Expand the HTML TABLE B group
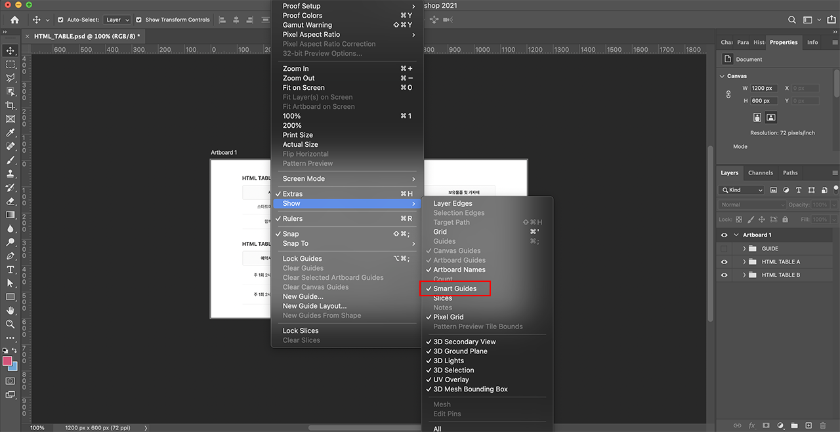Screen dimensions: 840x432 [744, 275]
